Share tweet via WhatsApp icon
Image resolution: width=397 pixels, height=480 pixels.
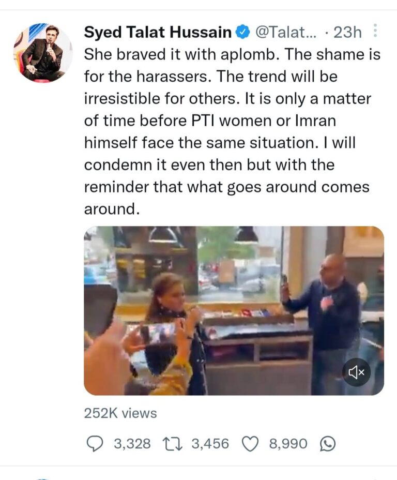point(328,444)
